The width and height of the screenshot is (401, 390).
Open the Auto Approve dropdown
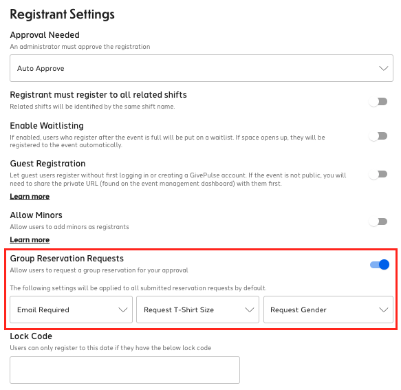(202, 68)
